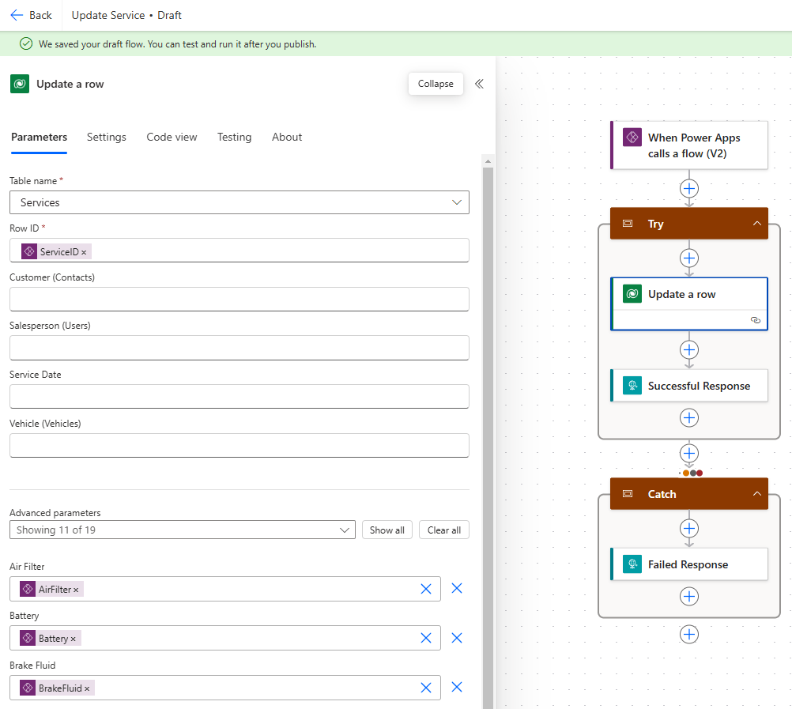Click the Show all button
The height and width of the screenshot is (709, 792).
[x=387, y=530]
